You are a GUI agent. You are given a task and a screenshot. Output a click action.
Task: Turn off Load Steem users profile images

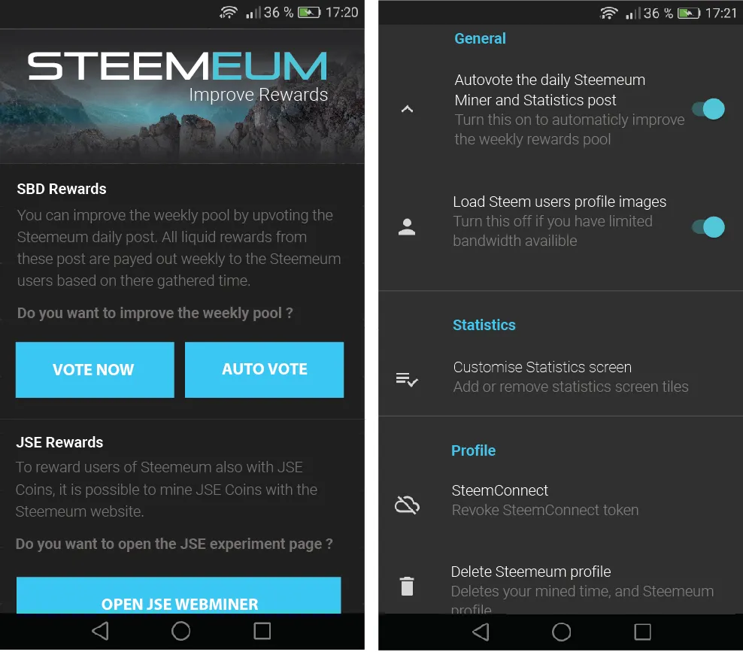[x=708, y=227]
